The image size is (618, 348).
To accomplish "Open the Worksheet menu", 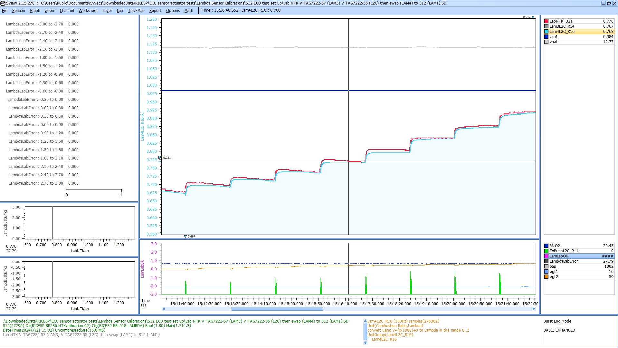I will pos(88,11).
